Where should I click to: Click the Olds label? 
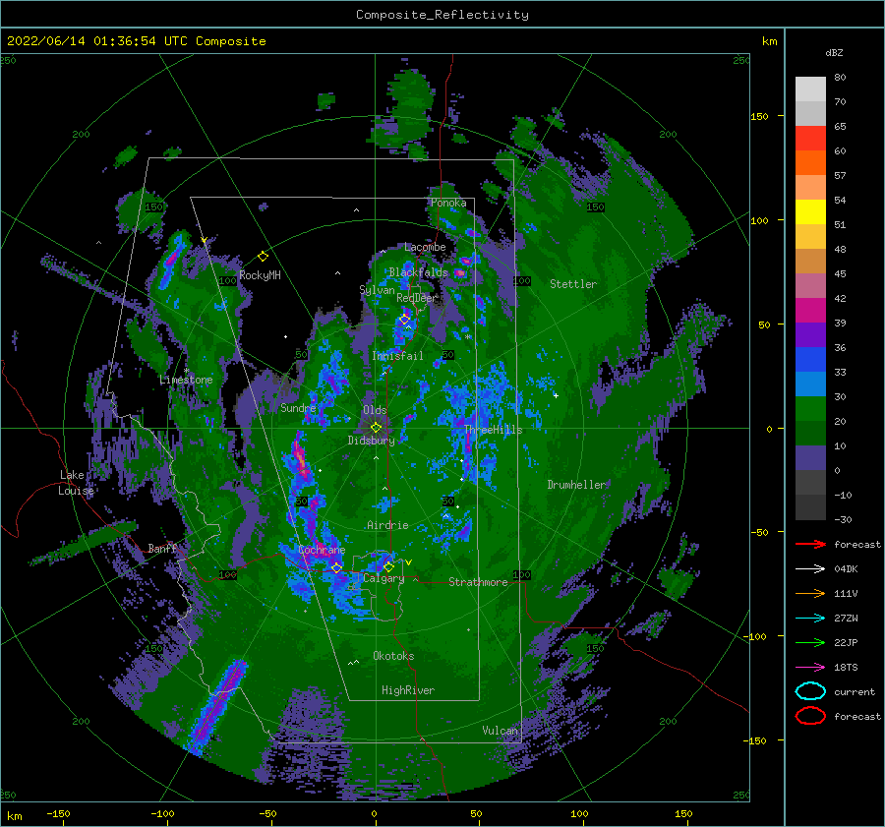click(375, 410)
